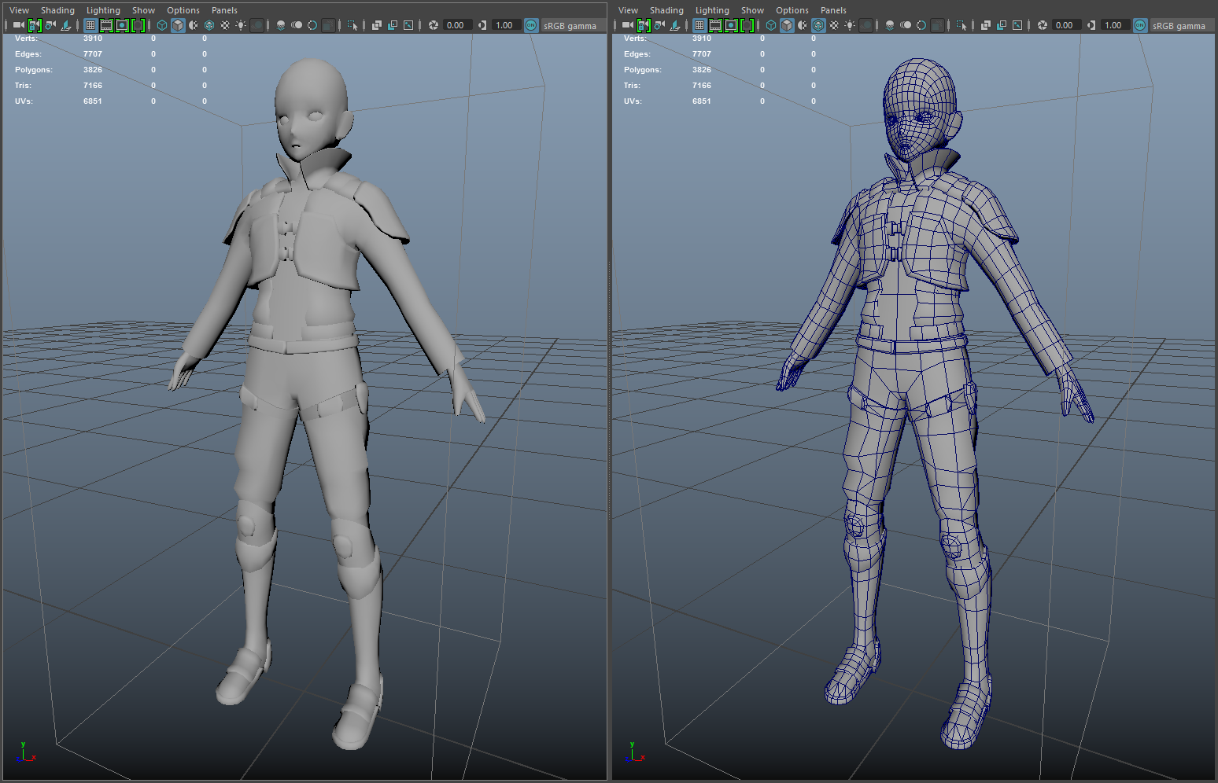Click Lock Camera icon in left viewport
Viewport: 1218px width, 783px height.
coord(34,25)
